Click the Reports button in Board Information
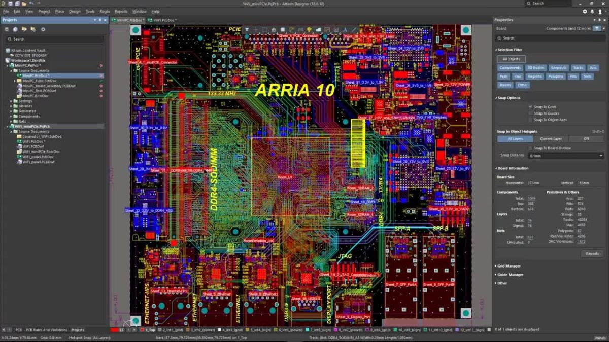 coord(592,253)
